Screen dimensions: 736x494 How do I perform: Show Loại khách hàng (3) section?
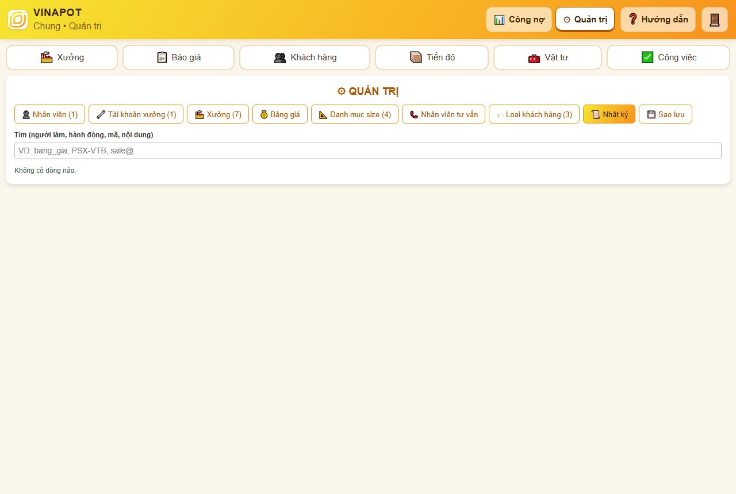tap(534, 114)
